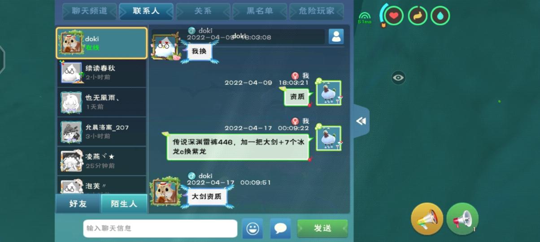The height and width of the screenshot is (242, 540).
Task: Click the blue water drop thirst icon
Action: [x=440, y=16]
